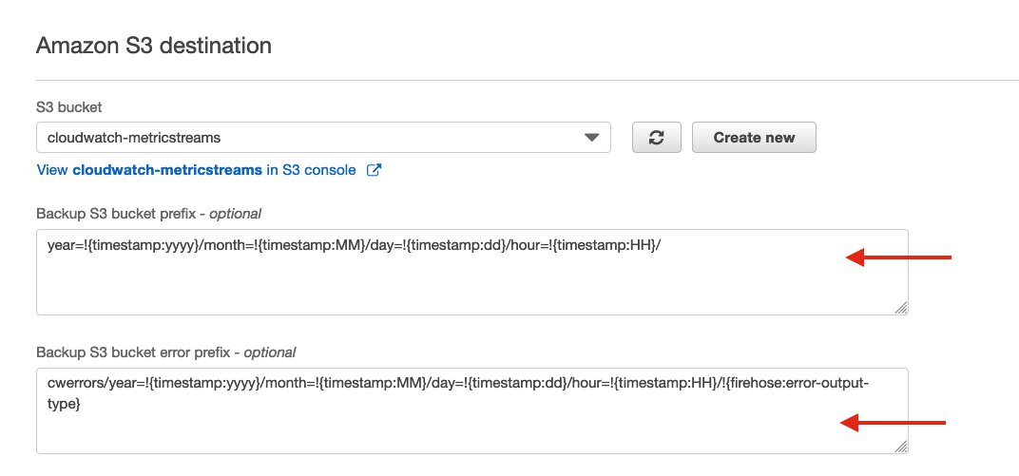
Task: Click the Backup S3 bucket error prefix label
Action: [165, 352]
